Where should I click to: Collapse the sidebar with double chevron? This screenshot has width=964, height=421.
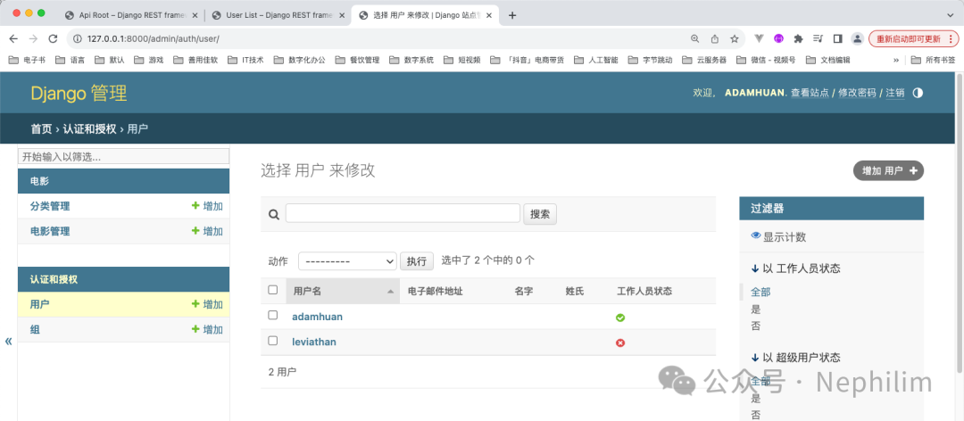pyautogui.click(x=9, y=342)
